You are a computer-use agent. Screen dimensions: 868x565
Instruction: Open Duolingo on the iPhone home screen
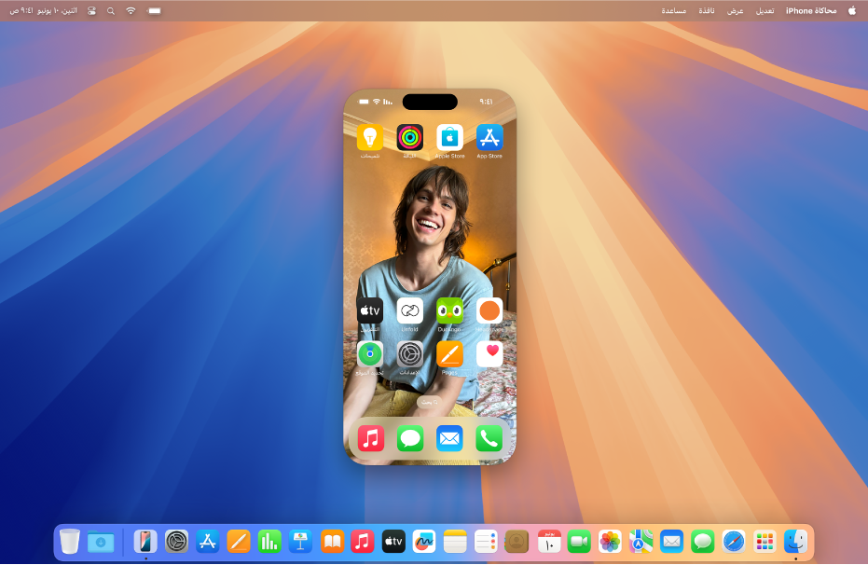[450, 311]
